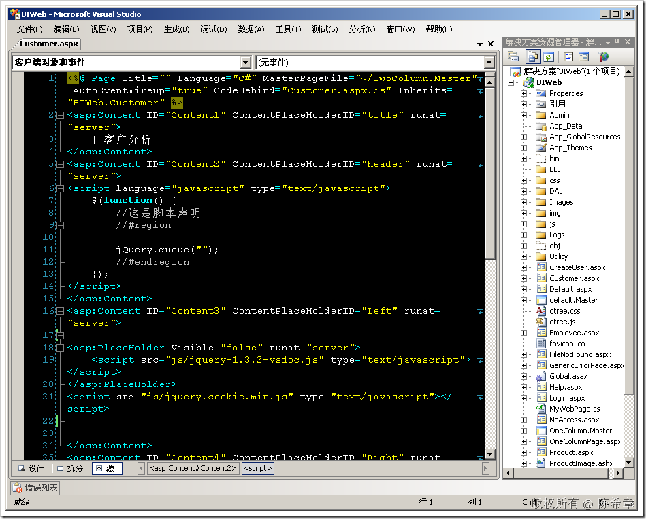Screen dimensions: 646x519
Task: Open the 客户端对象和事件 combo box
Action: 131,63
